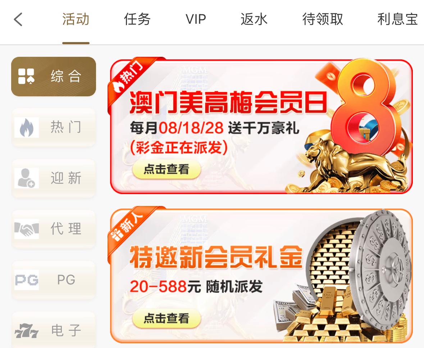Open the 澳门美高梅会员日 promotion banner
The height and width of the screenshot is (348, 424).
(261, 126)
